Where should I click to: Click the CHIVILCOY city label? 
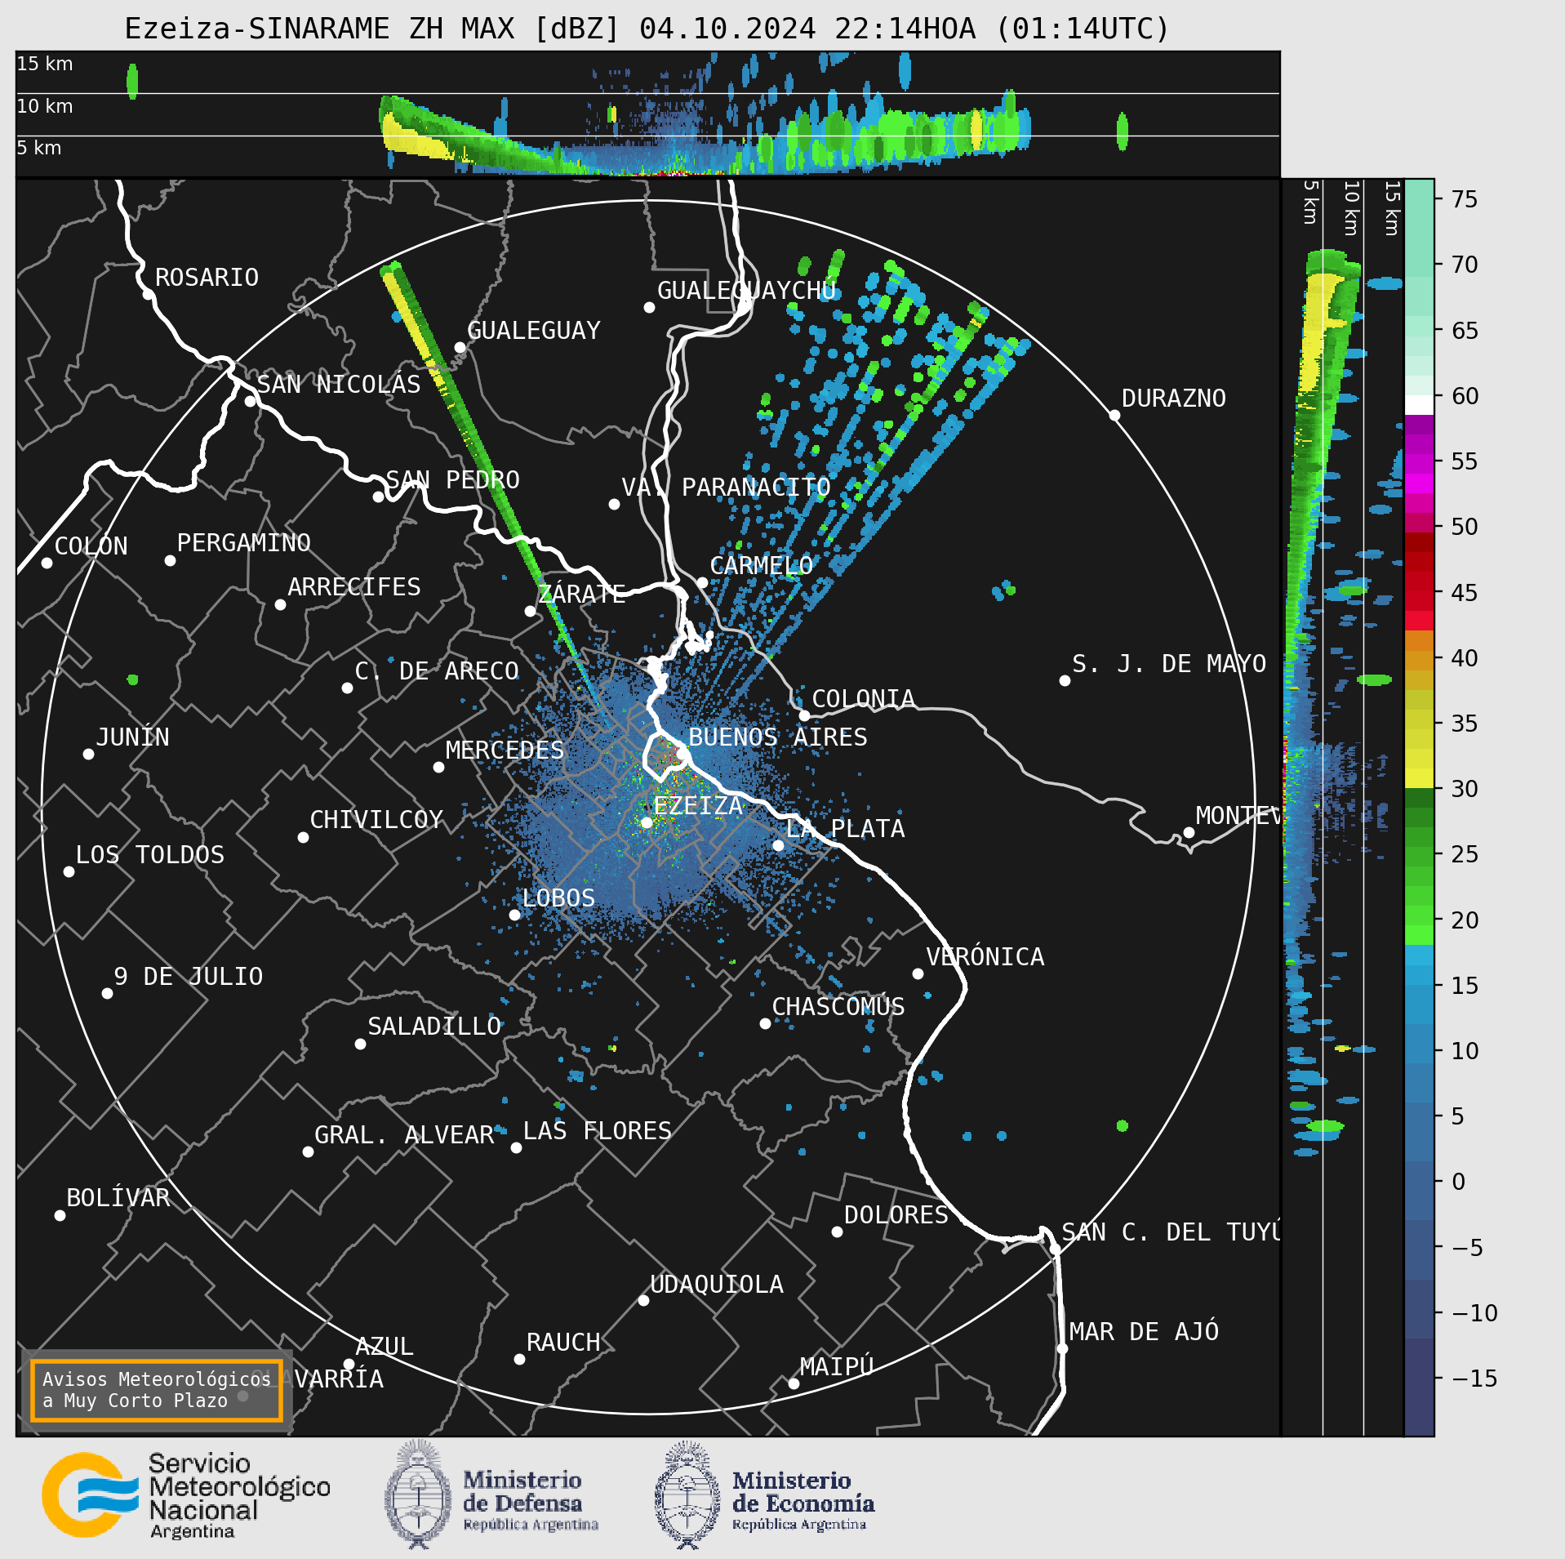click(376, 820)
